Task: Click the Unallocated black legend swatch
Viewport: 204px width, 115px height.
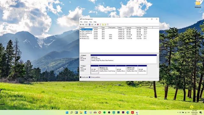Action: [81, 77]
